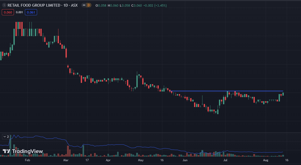Click the Jul label on time axis

(x=225, y=160)
